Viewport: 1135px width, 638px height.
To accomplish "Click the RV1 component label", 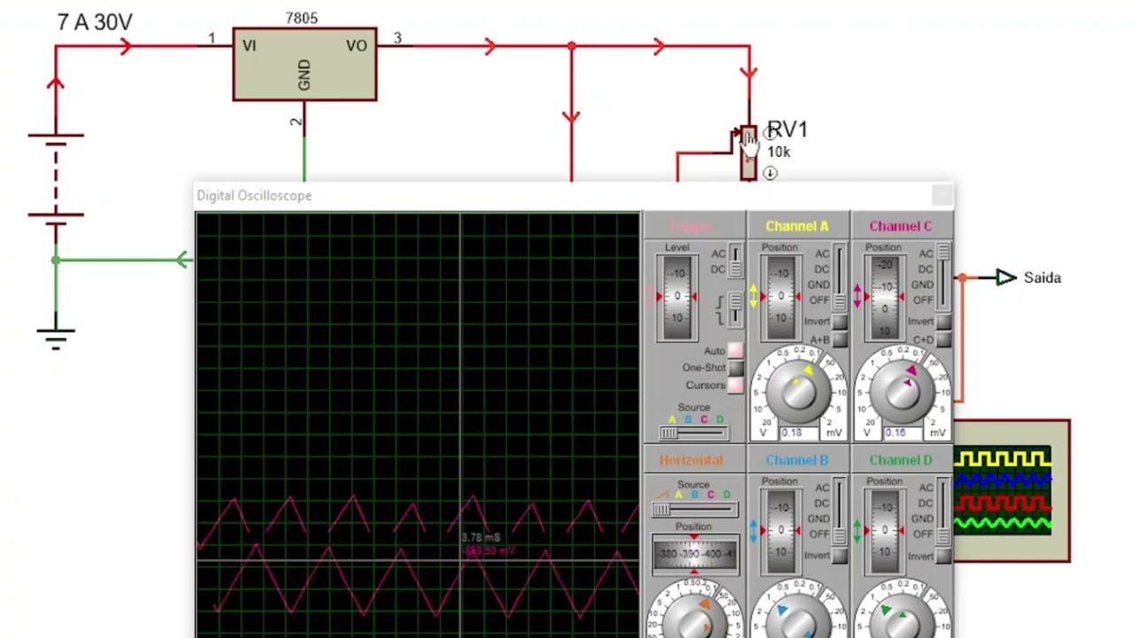I will (x=787, y=130).
